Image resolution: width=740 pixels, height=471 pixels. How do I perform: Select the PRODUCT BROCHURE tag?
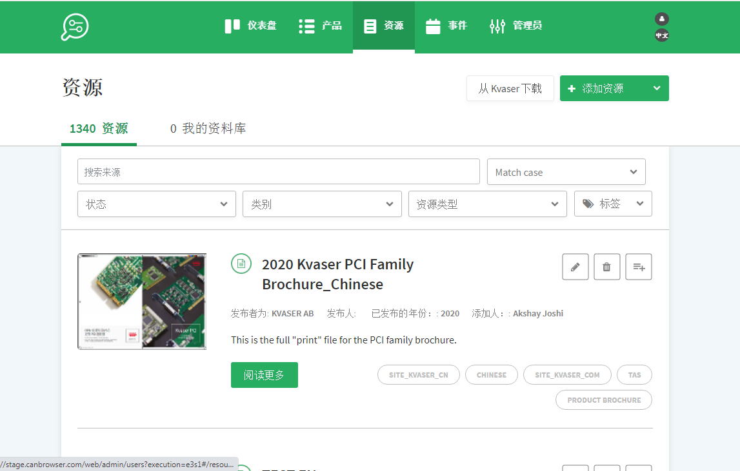[x=604, y=400]
